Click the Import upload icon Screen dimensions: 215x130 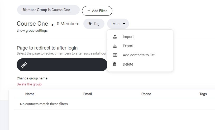(x=115, y=37)
